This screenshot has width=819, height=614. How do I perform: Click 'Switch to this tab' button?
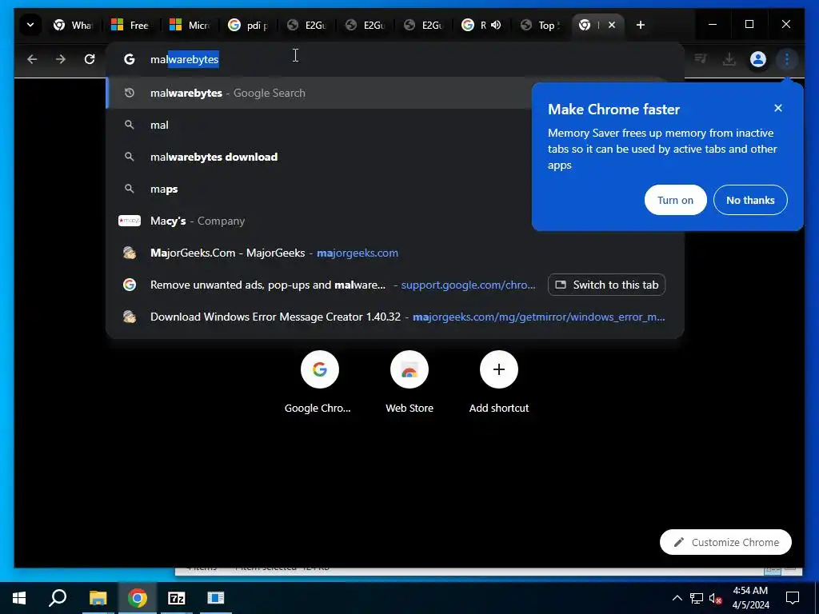(606, 285)
